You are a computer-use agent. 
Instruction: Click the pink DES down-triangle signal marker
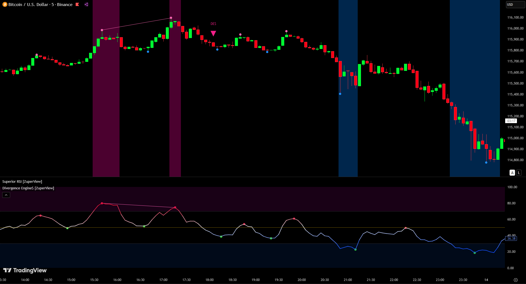pyautogui.click(x=213, y=33)
